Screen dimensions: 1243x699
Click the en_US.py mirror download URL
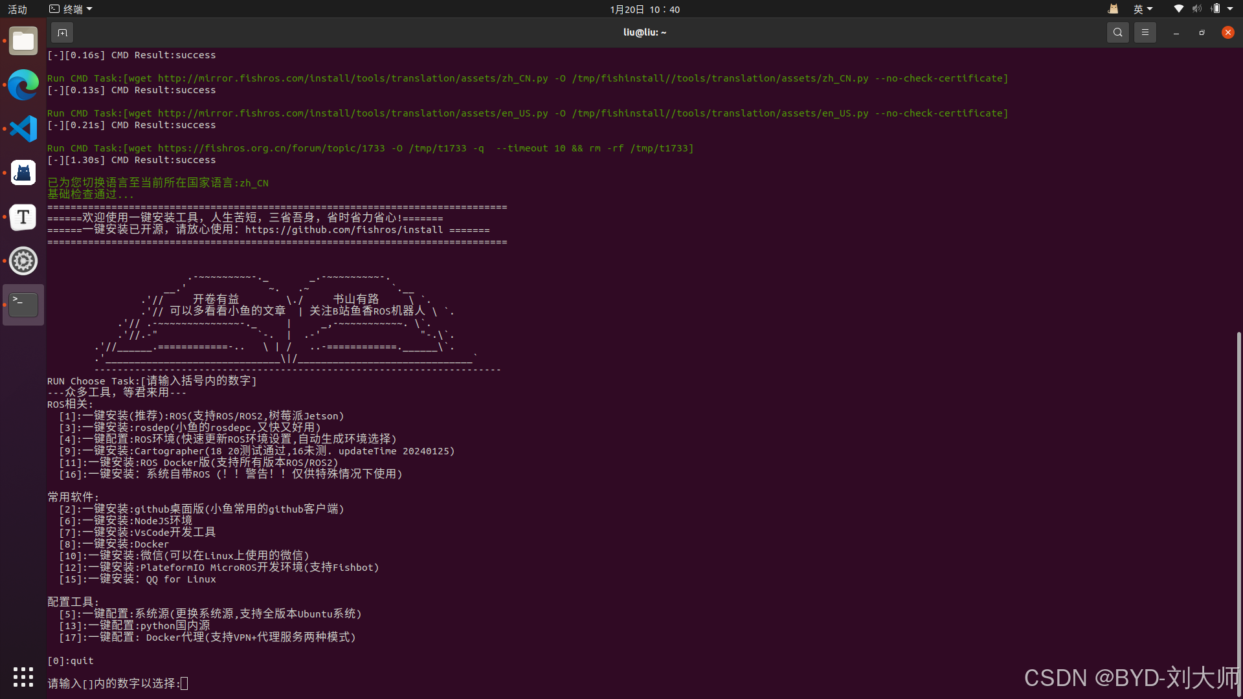click(x=353, y=113)
